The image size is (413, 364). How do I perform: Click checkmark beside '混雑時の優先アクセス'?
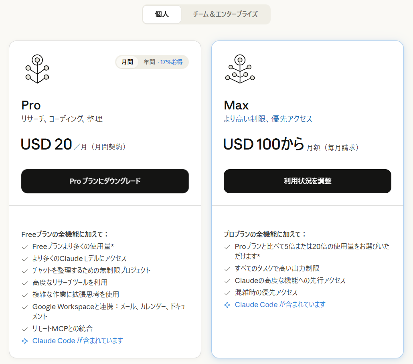227,293
